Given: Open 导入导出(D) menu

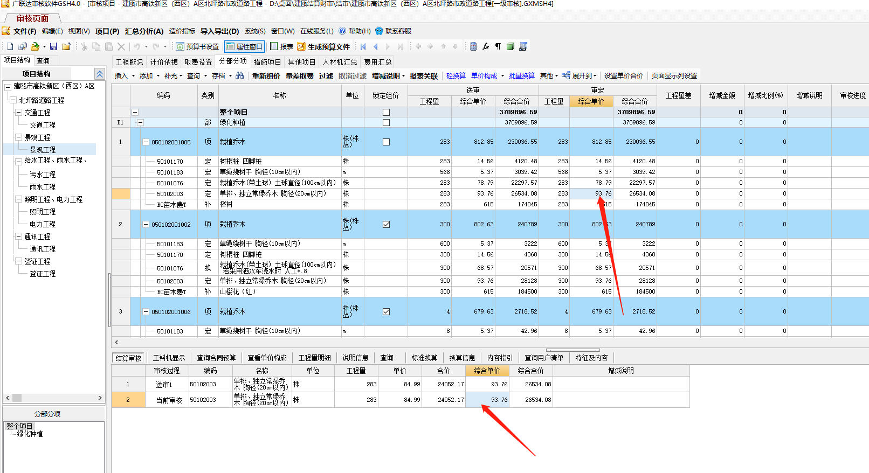Looking at the screenshot, I should point(219,31).
